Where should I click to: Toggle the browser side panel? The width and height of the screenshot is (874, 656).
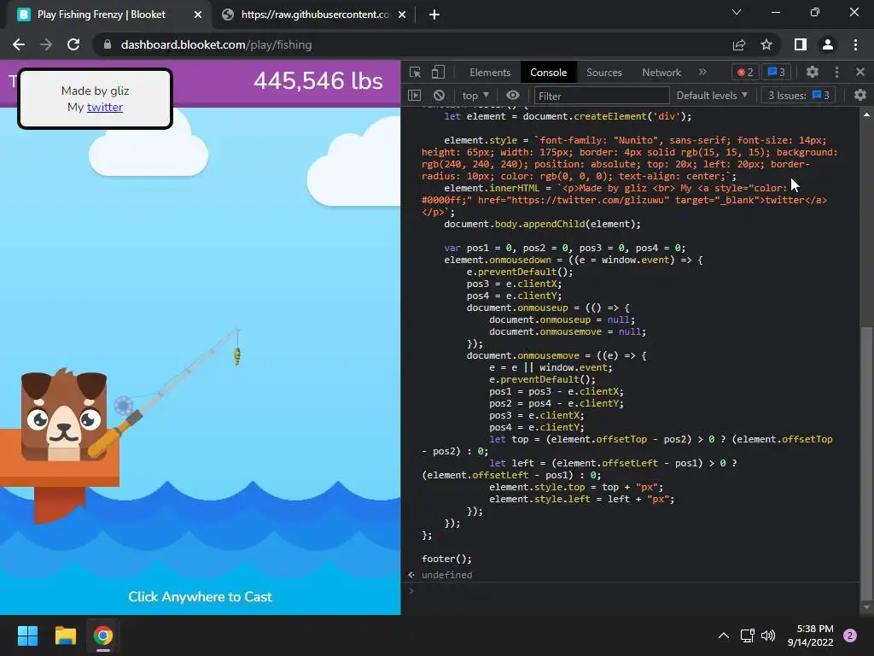[801, 44]
